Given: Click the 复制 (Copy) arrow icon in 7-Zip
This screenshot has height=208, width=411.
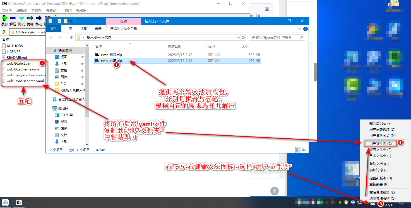Looking at the screenshot, I should pyautogui.click(x=30, y=18).
